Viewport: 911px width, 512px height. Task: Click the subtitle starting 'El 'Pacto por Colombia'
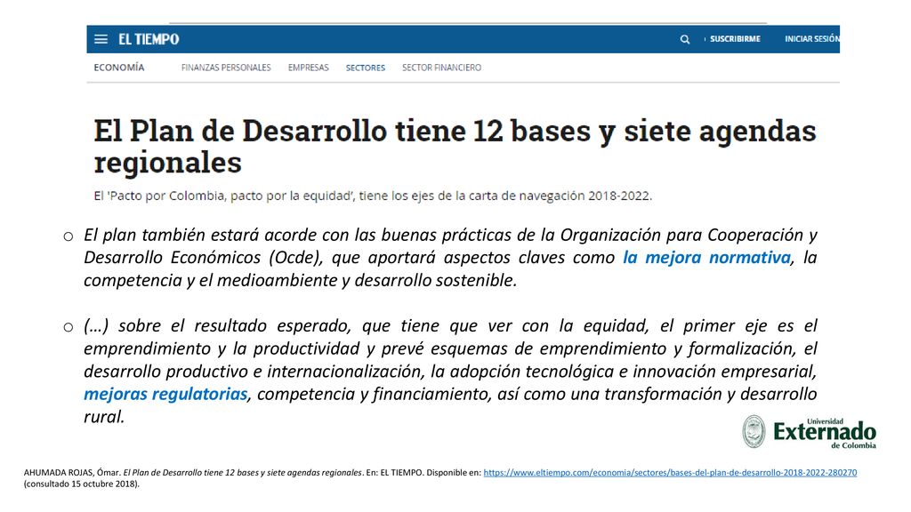click(x=373, y=196)
